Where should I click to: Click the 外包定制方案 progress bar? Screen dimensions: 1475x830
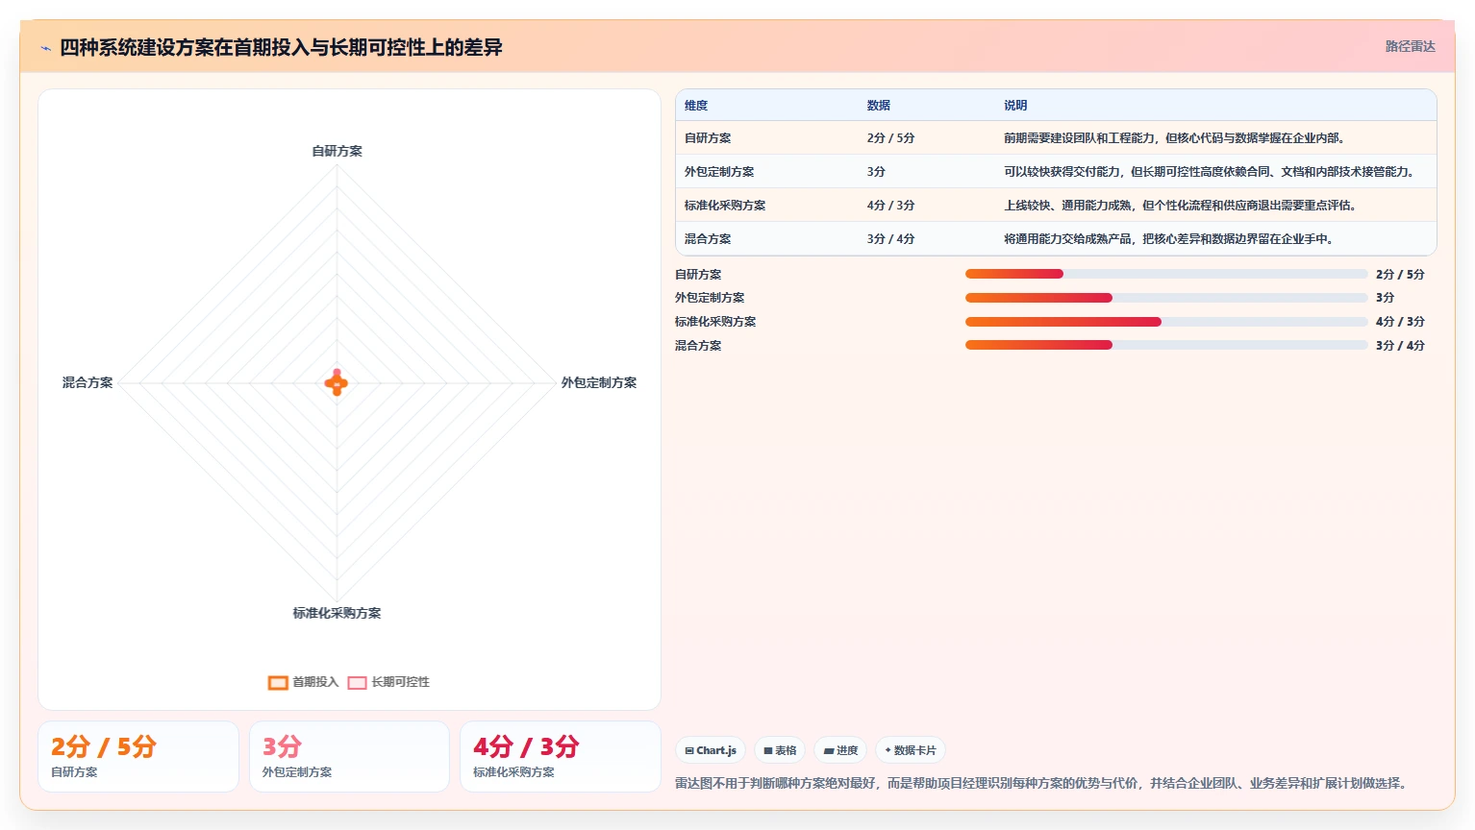pos(1166,298)
